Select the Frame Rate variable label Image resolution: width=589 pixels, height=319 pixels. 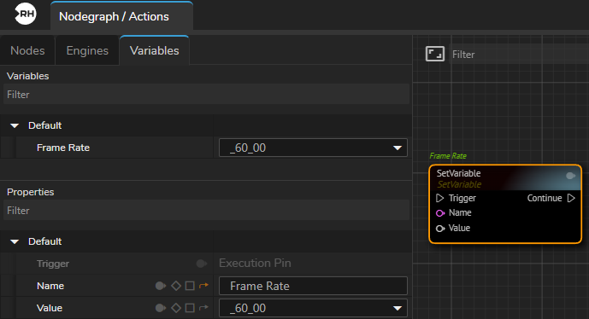pyautogui.click(x=63, y=148)
